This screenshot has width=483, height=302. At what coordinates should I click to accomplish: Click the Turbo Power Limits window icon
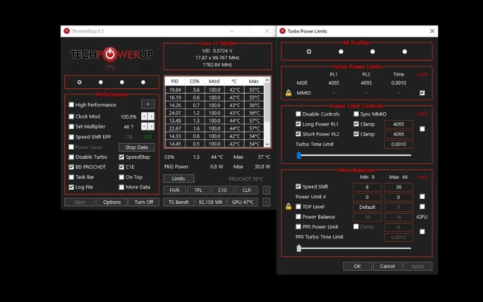pyautogui.click(x=282, y=31)
